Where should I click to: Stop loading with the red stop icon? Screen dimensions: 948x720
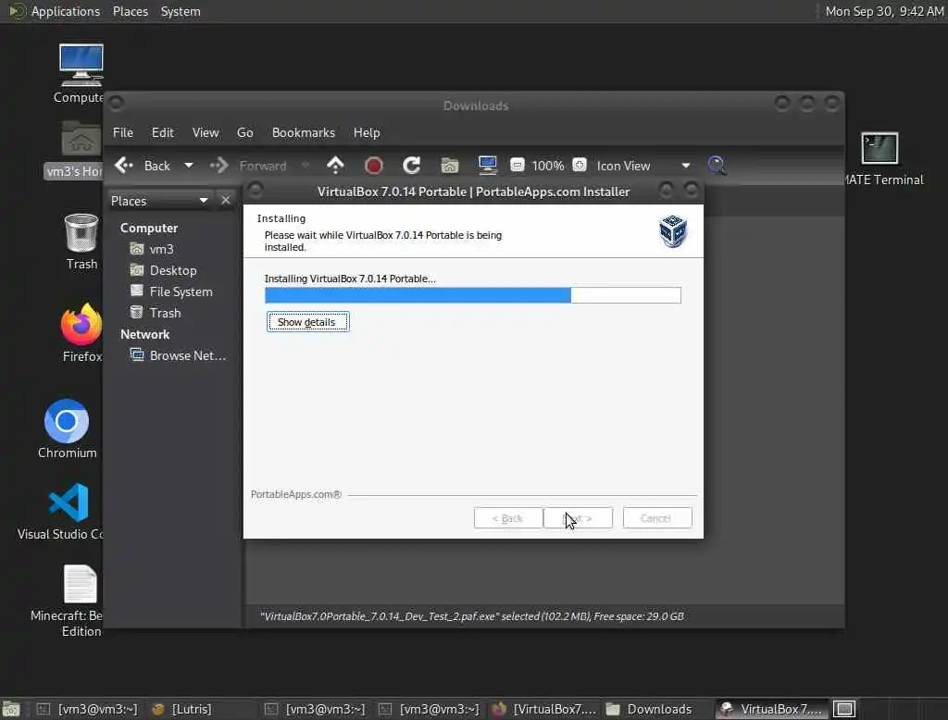click(x=374, y=165)
